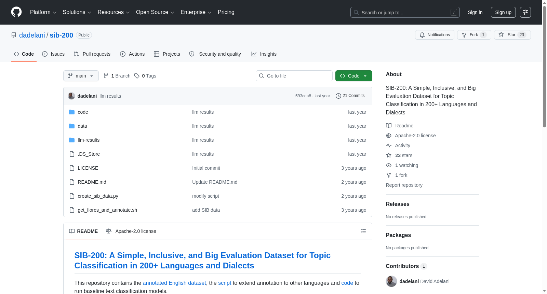Click the commit history clock icon
The image size is (547, 294).
pyautogui.click(x=338, y=96)
